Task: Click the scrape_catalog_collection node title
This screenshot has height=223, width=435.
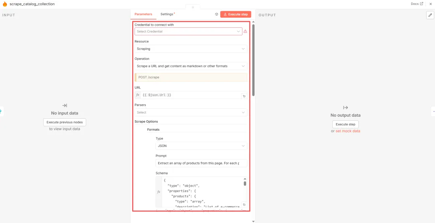Action: (x=32, y=4)
